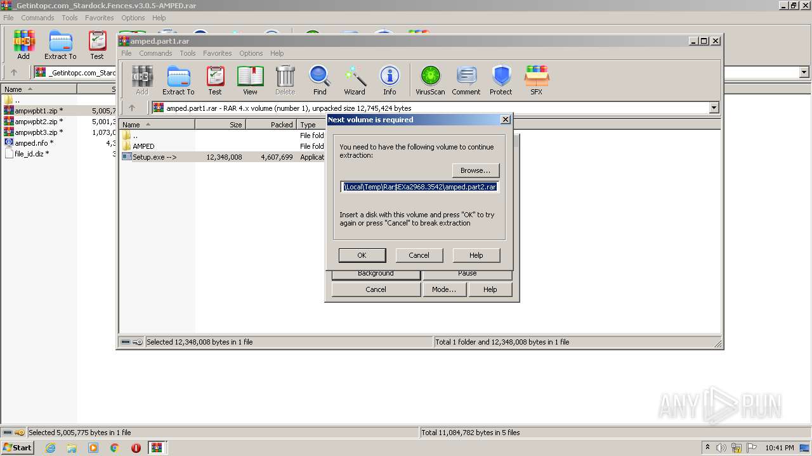Open Windows Explorer from the taskbar

72,448
